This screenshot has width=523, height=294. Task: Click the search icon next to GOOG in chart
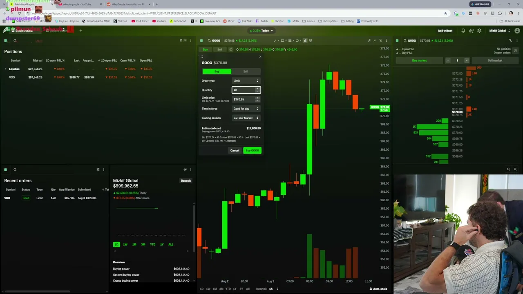209,40
